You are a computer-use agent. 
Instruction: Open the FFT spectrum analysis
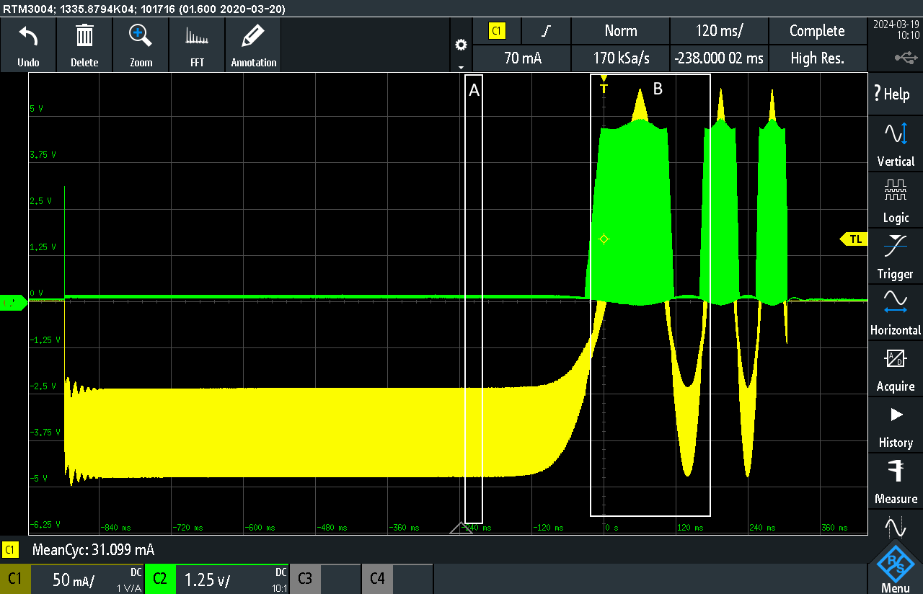(x=197, y=36)
